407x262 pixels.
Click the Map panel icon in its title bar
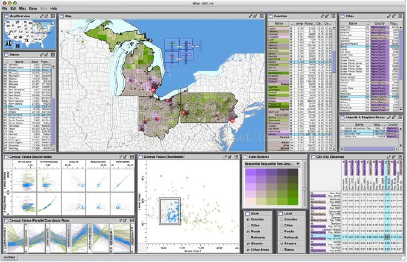[x=62, y=16]
